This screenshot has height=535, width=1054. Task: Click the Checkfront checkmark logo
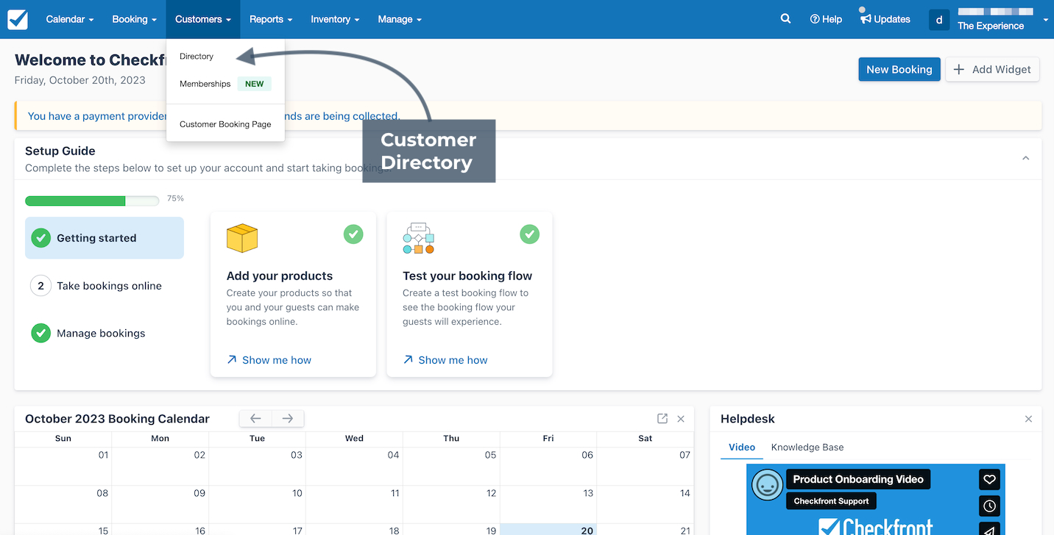pos(18,20)
